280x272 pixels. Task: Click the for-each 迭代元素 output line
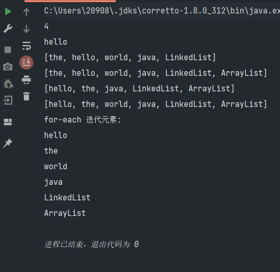click(82, 119)
